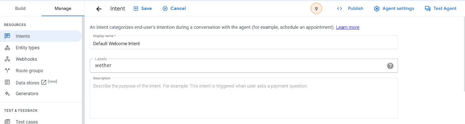Click the back arrow icon beside Intent
Screen dimensions: 465x124
coord(99,9)
